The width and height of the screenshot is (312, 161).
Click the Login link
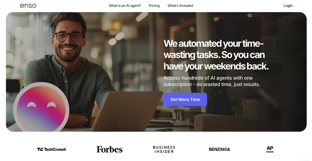click(x=288, y=5)
